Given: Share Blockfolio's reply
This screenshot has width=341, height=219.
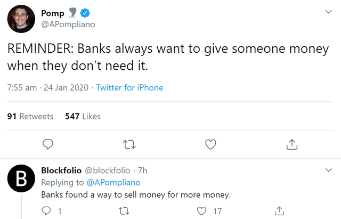Looking at the screenshot, I should (x=279, y=210).
